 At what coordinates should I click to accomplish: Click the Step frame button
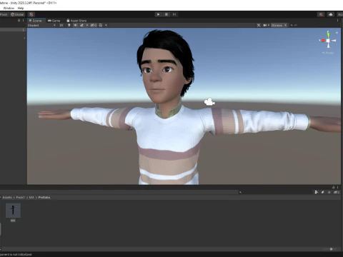(x=174, y=14)
